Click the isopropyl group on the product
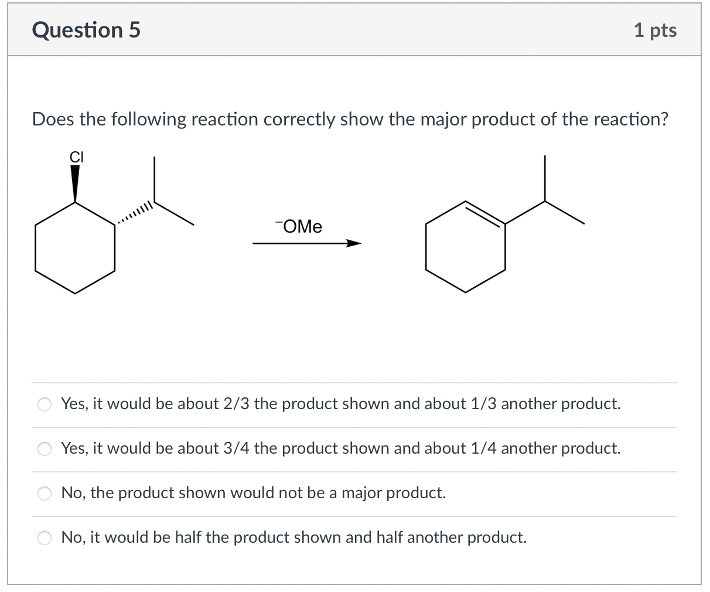This screenshot has height=592, width=710. 545,202
